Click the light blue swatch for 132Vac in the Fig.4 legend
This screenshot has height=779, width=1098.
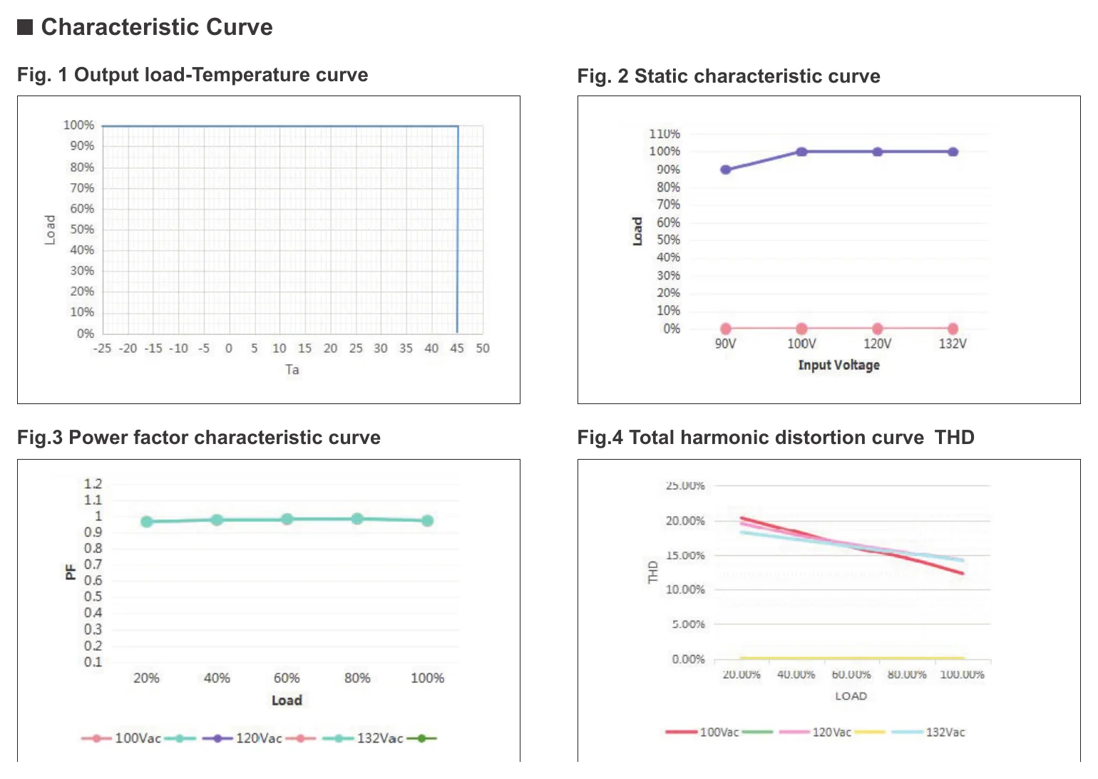tap(908, 732)
